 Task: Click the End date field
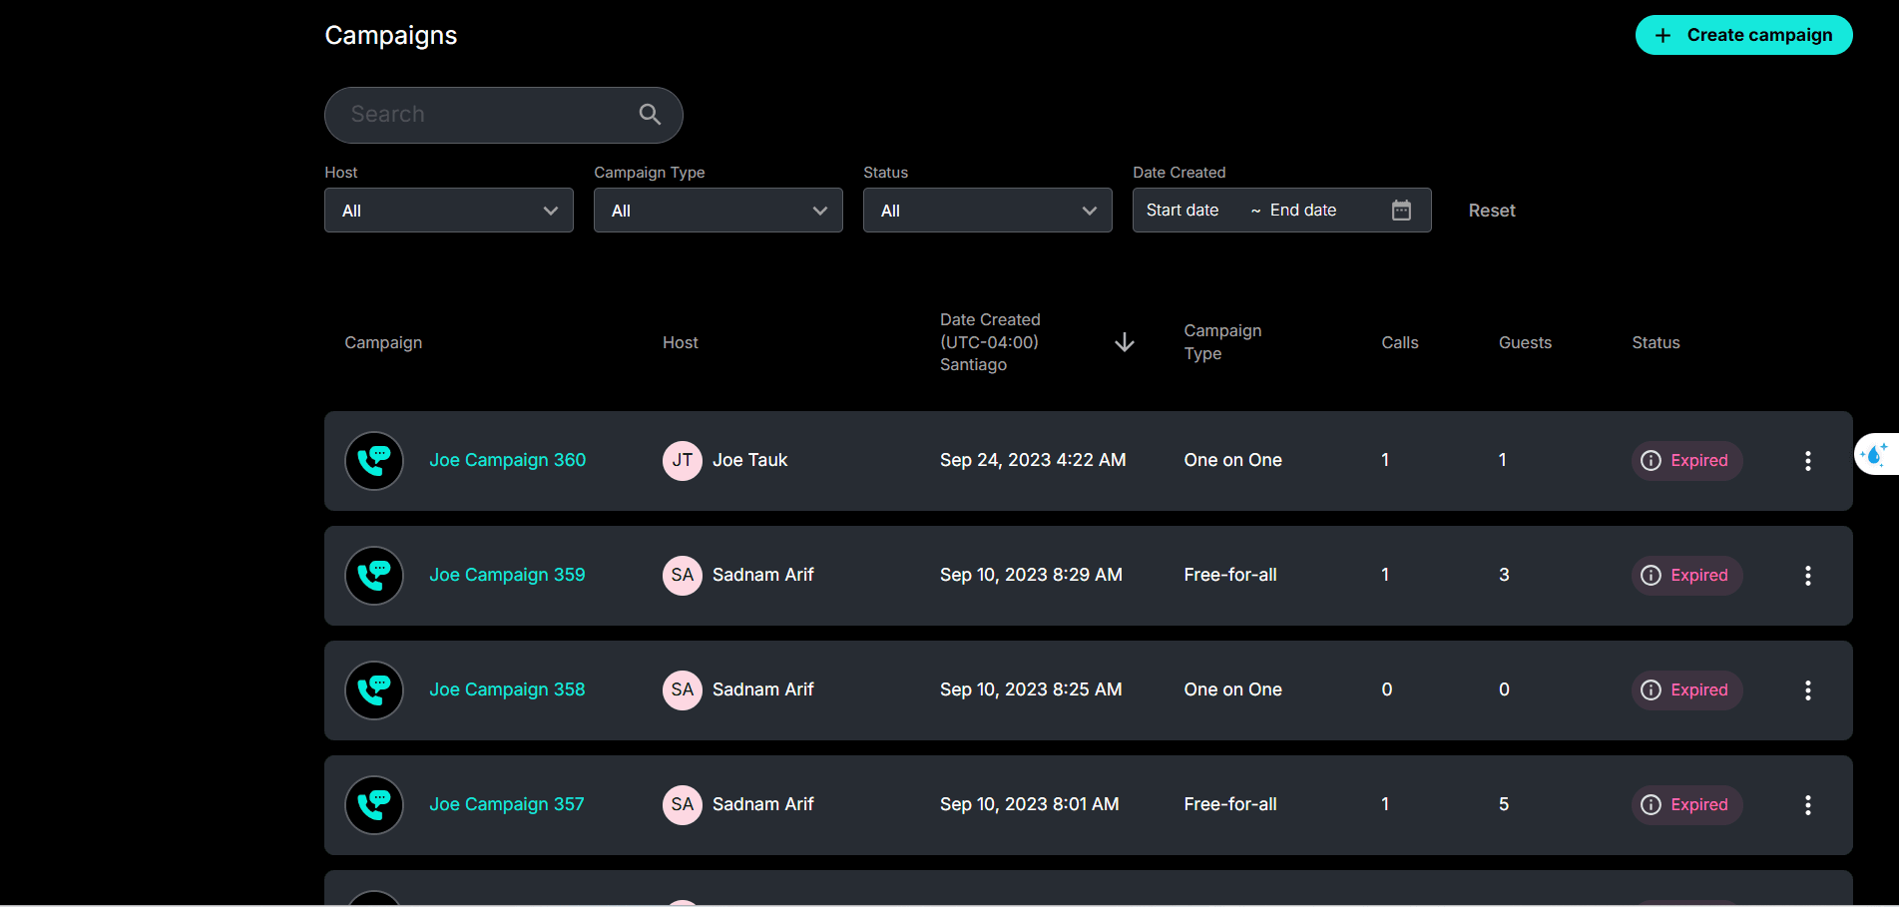[x=1303, y=211]
